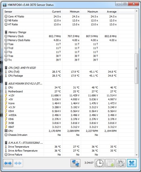Click the Chassis Intrusion status icon
Screen dimensions: 141x172
coord(6,135)
